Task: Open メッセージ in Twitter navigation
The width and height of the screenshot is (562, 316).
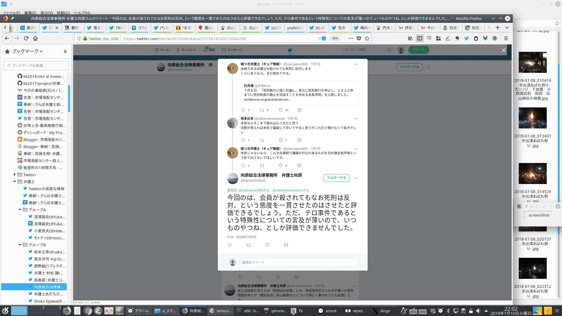Action: [x=232, y=50]
